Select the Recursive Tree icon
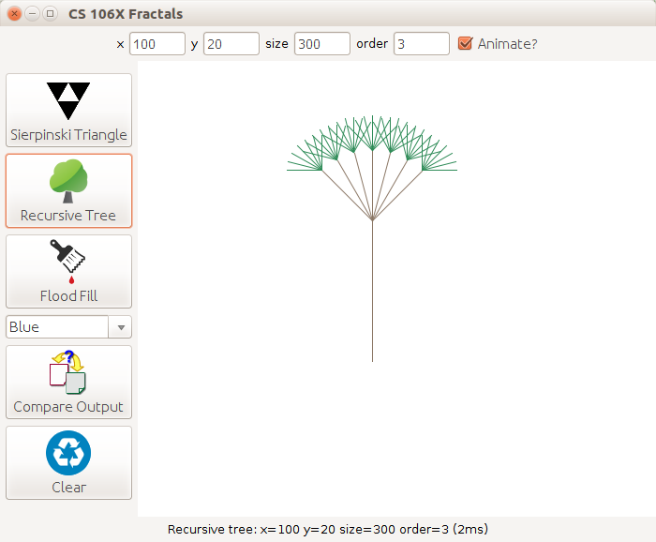Screen dimensions: 656x542 coord(68,180)
